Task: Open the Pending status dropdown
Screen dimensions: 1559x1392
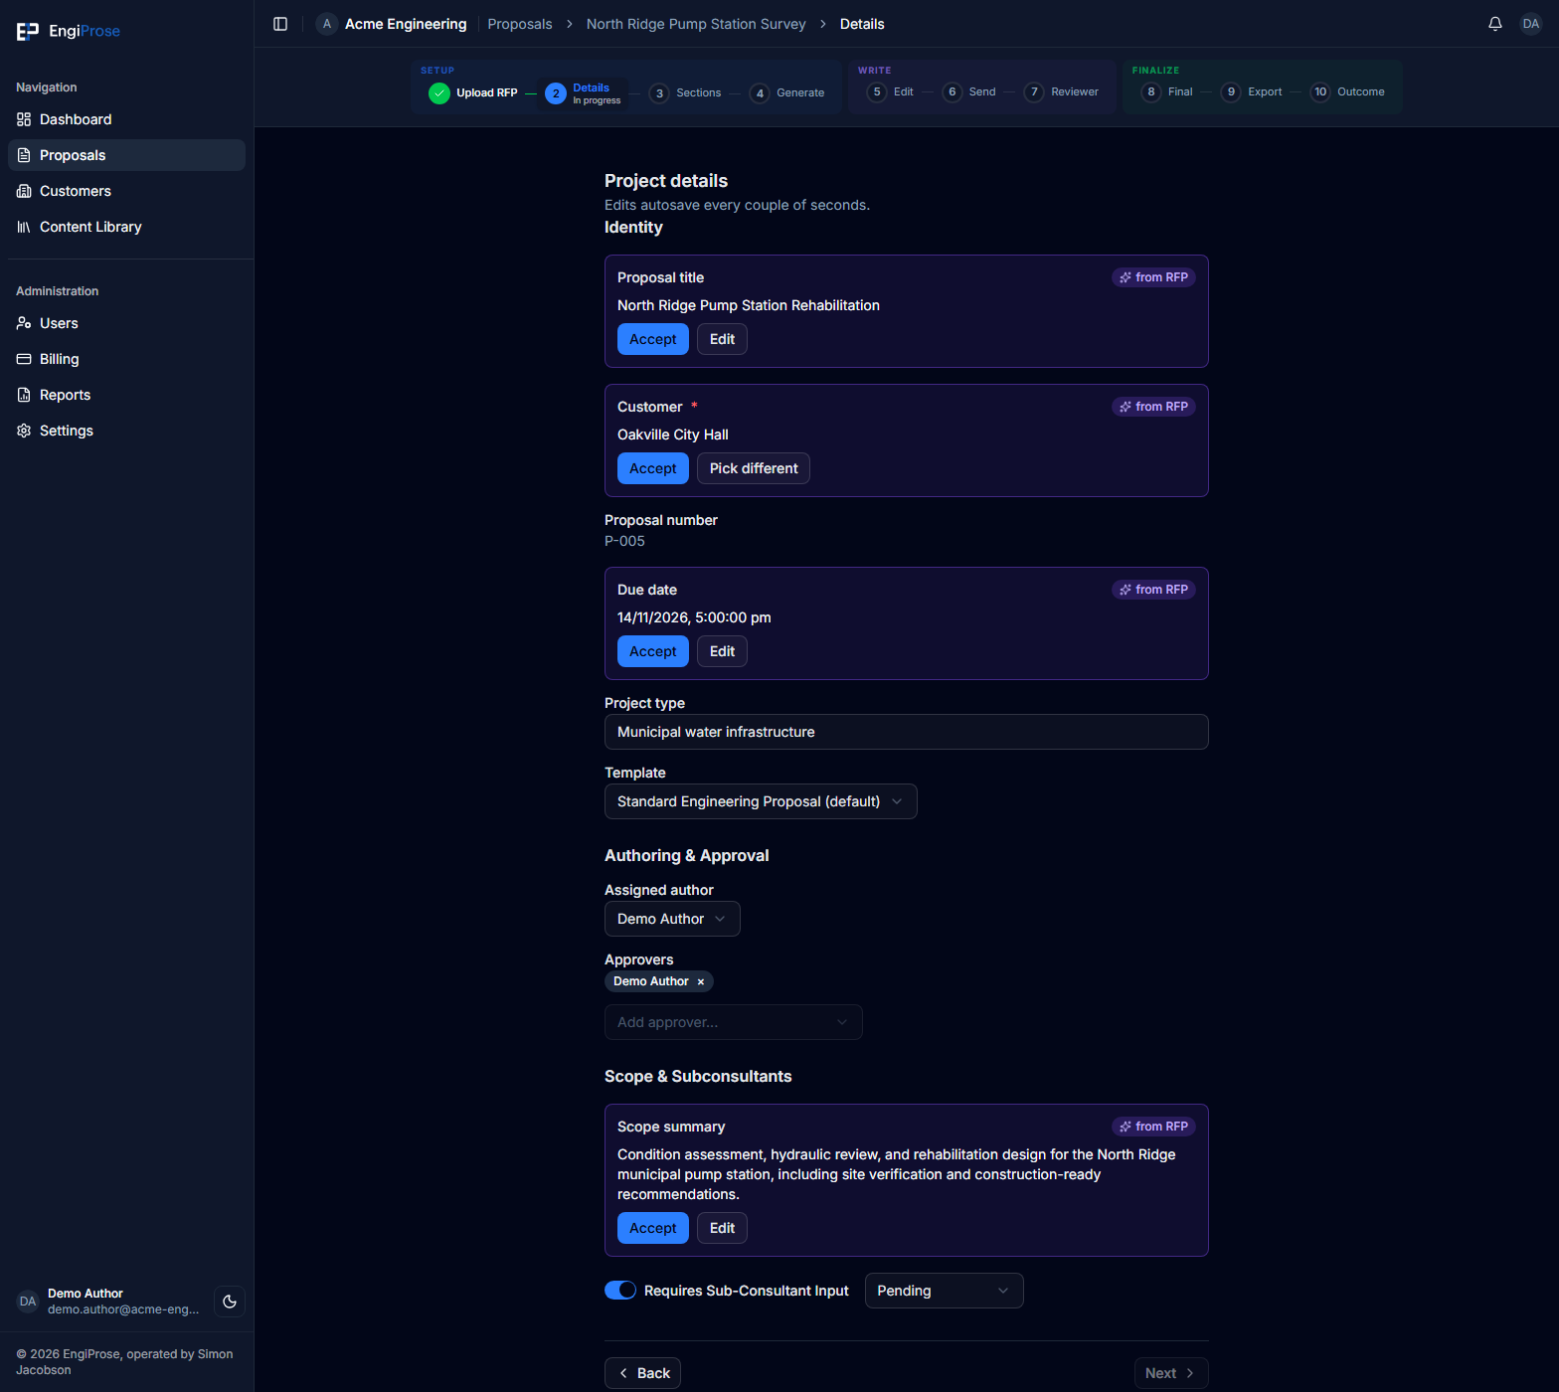Action: (x=945, y=1291)
